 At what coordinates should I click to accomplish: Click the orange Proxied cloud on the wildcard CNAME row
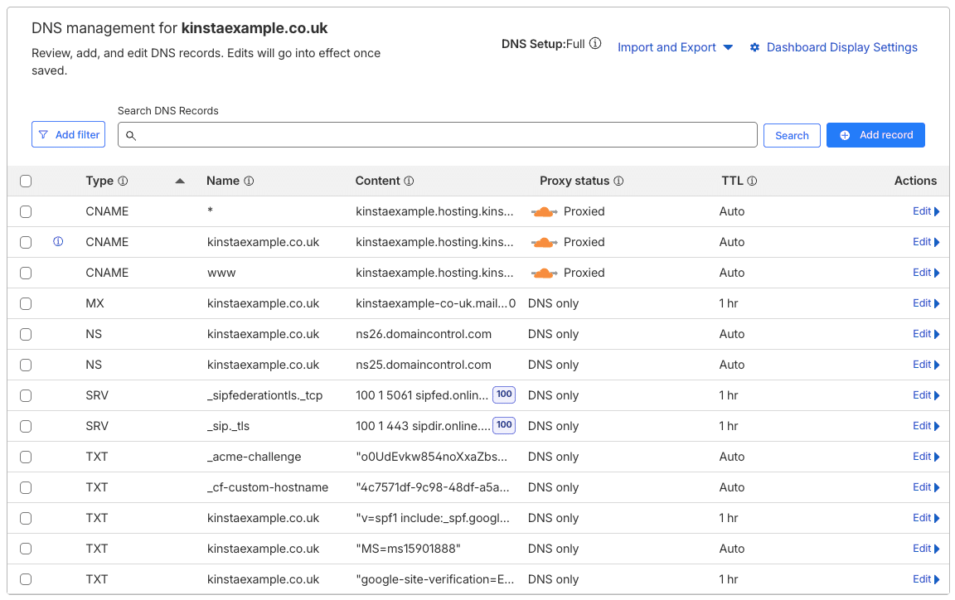[544, 211]
